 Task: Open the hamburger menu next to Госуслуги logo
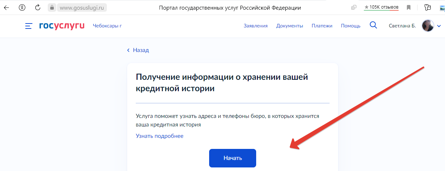point(29,26)
